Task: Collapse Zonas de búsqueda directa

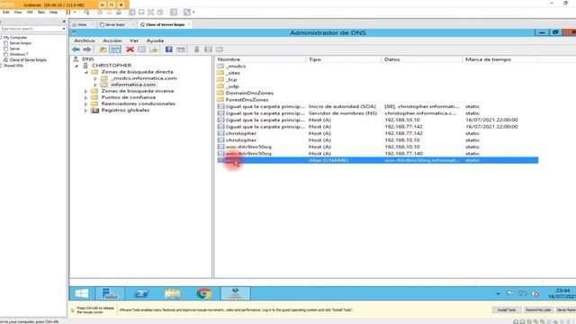Action: [x=86, y=72]
